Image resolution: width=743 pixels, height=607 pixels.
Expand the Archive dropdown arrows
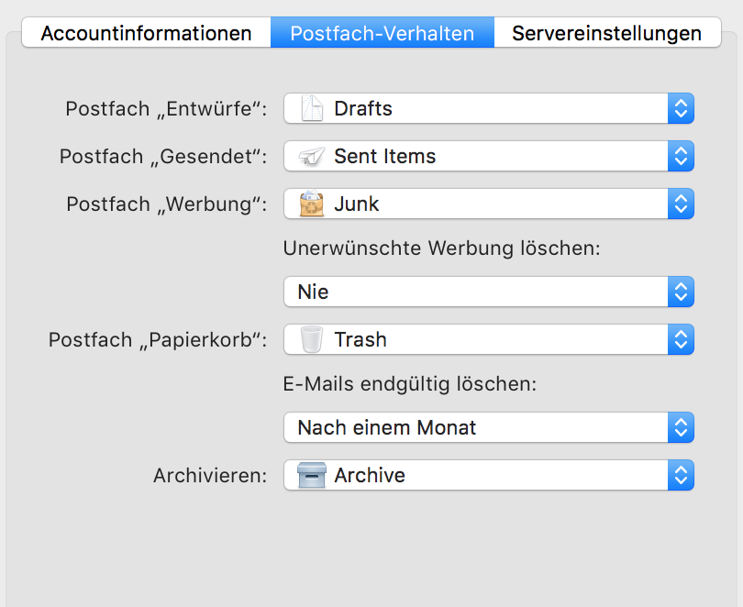[x=681, y=475]
